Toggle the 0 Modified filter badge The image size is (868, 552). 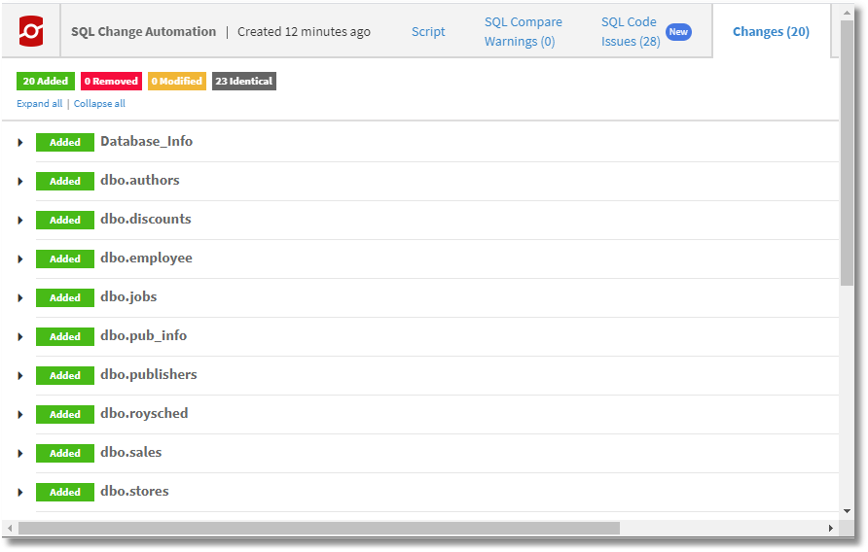click(x=176, y=82)
